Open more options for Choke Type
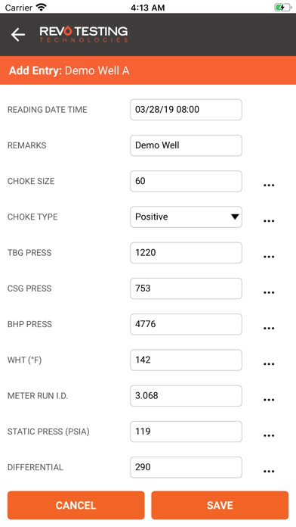 pyautogui.click(x=269, y=221)
